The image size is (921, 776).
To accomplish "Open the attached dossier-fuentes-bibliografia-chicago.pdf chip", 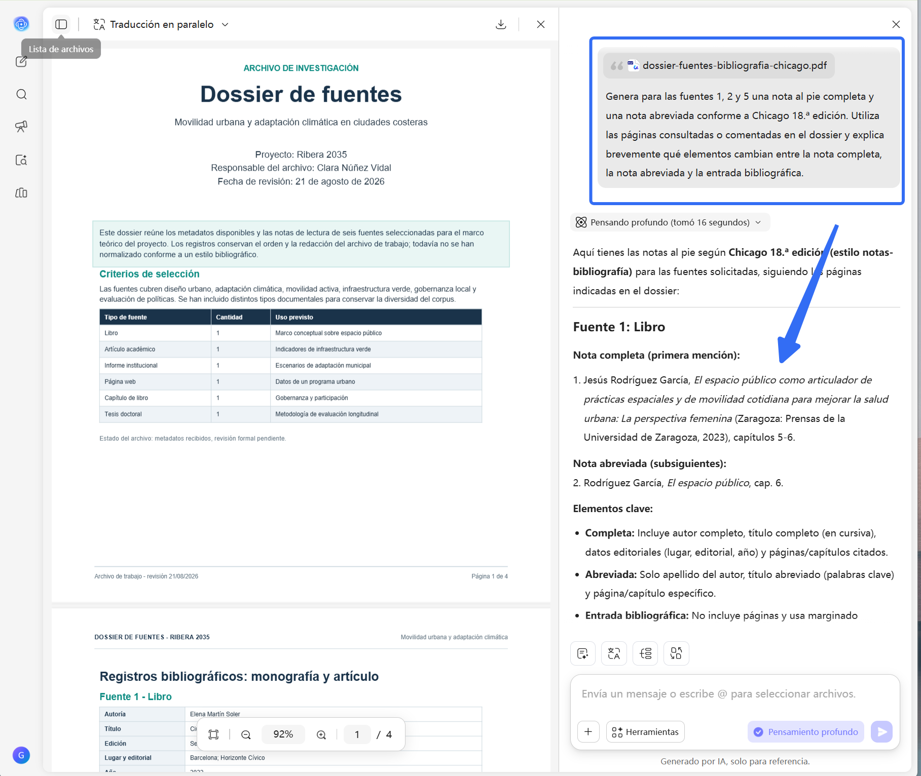I will tap(719, 66).
